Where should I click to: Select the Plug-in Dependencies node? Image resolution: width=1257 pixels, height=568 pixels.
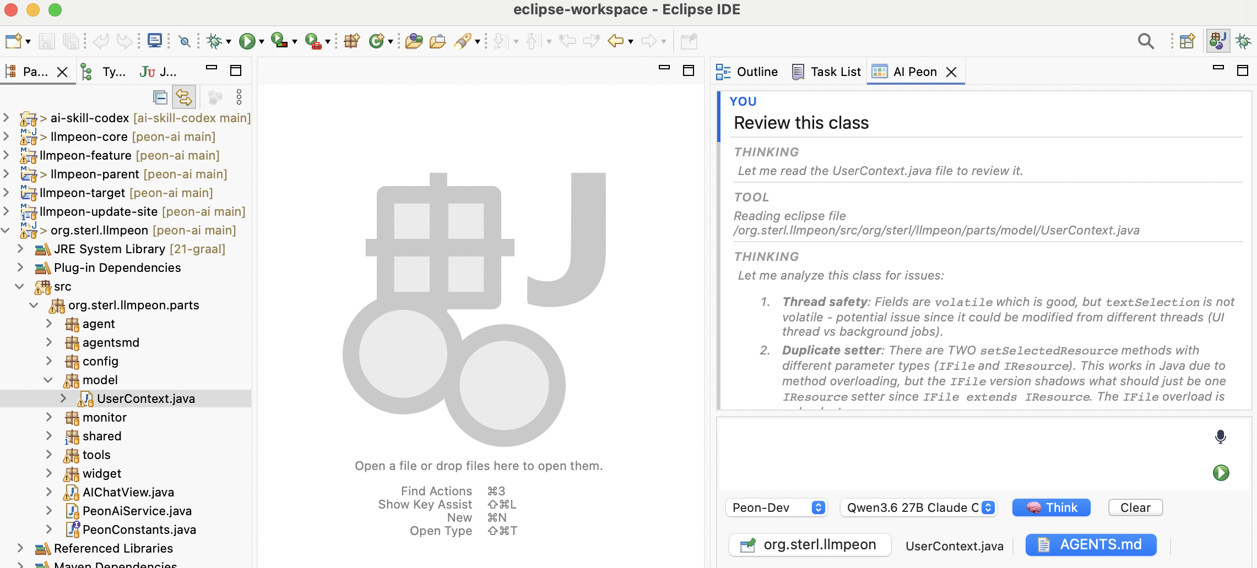[x=117, y=267]
